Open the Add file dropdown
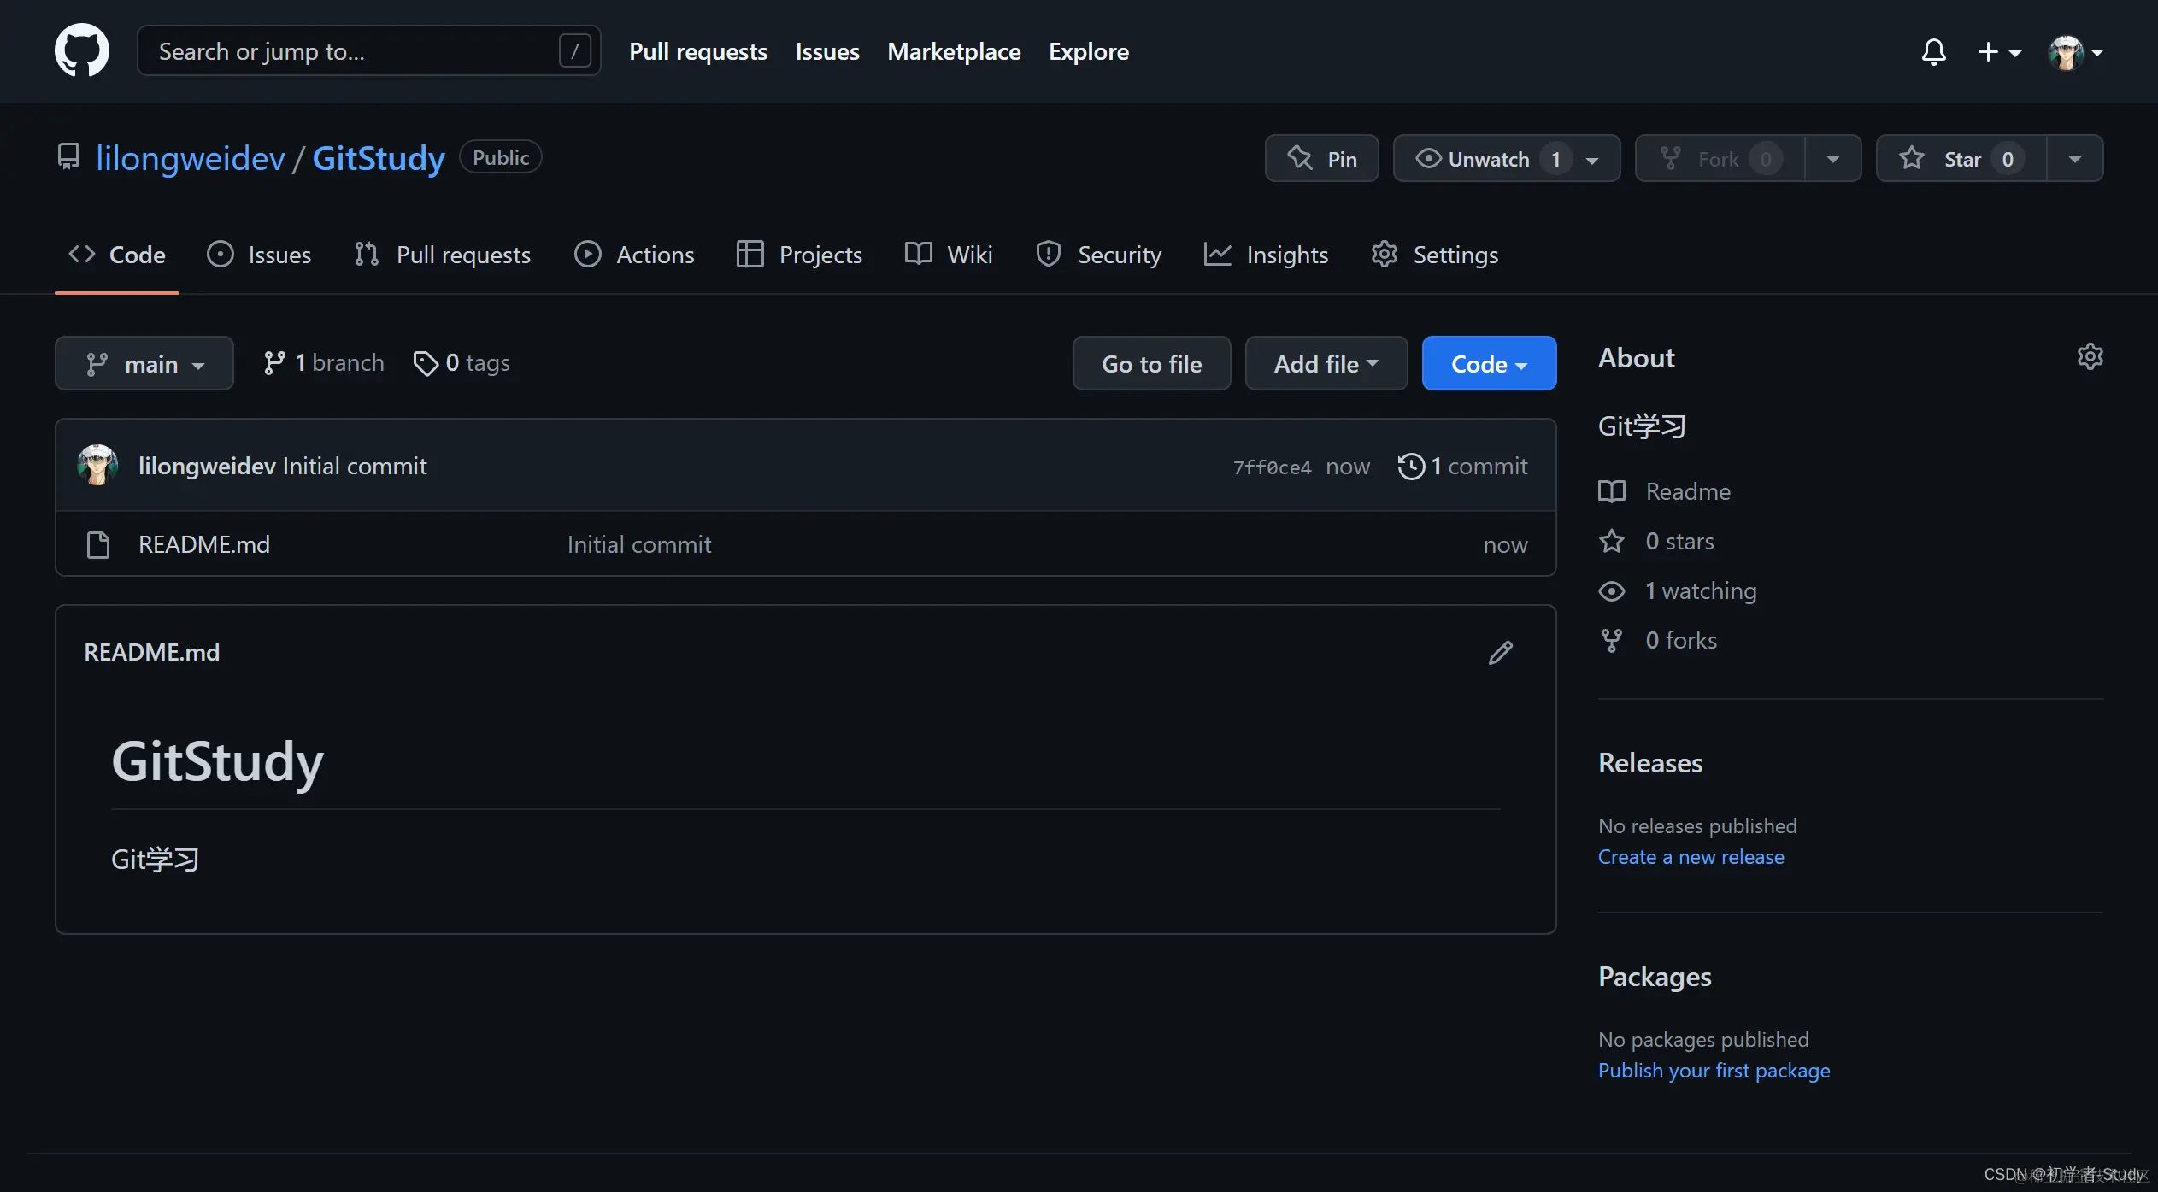 click(1326, 364)
